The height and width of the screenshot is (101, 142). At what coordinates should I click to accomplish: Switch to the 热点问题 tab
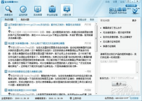9,20
